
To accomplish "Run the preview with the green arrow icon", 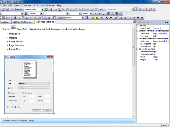I will pos(46,10).
